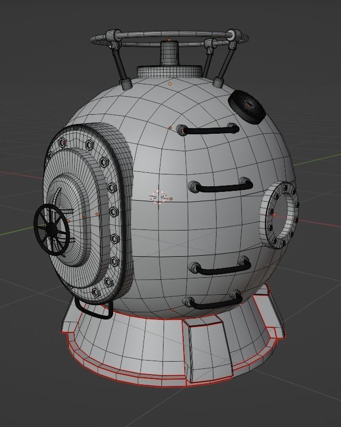Select the black loop handle under the hatch
The width and height of the screenshot is (341, 427).
[94, 308]
